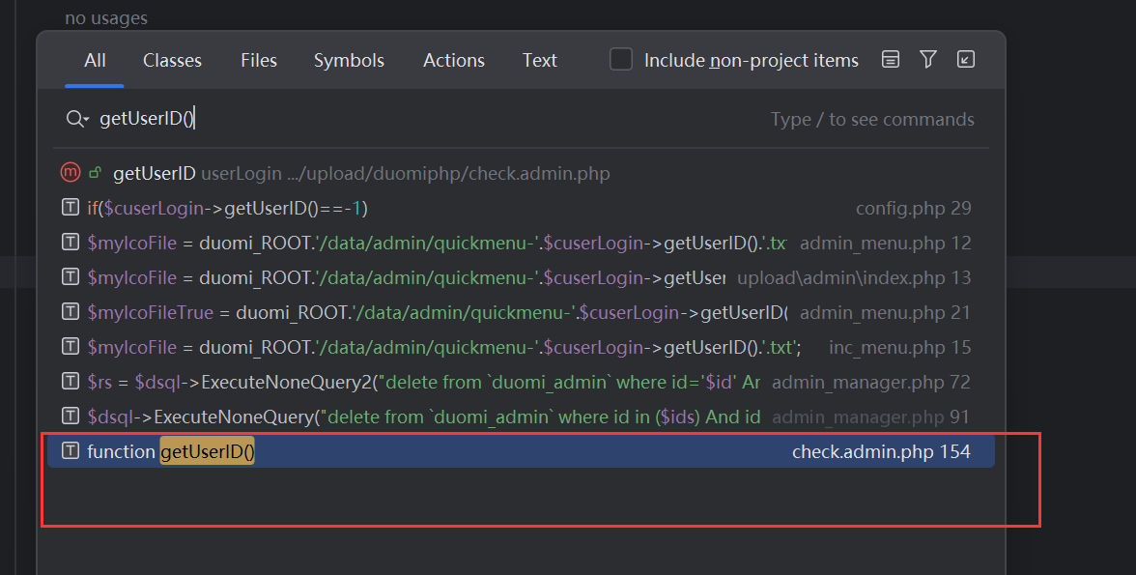Viewport: 1136px width, 575px height.
Task: Click text icon of index.php 13 row
Action: click(71, 277)
